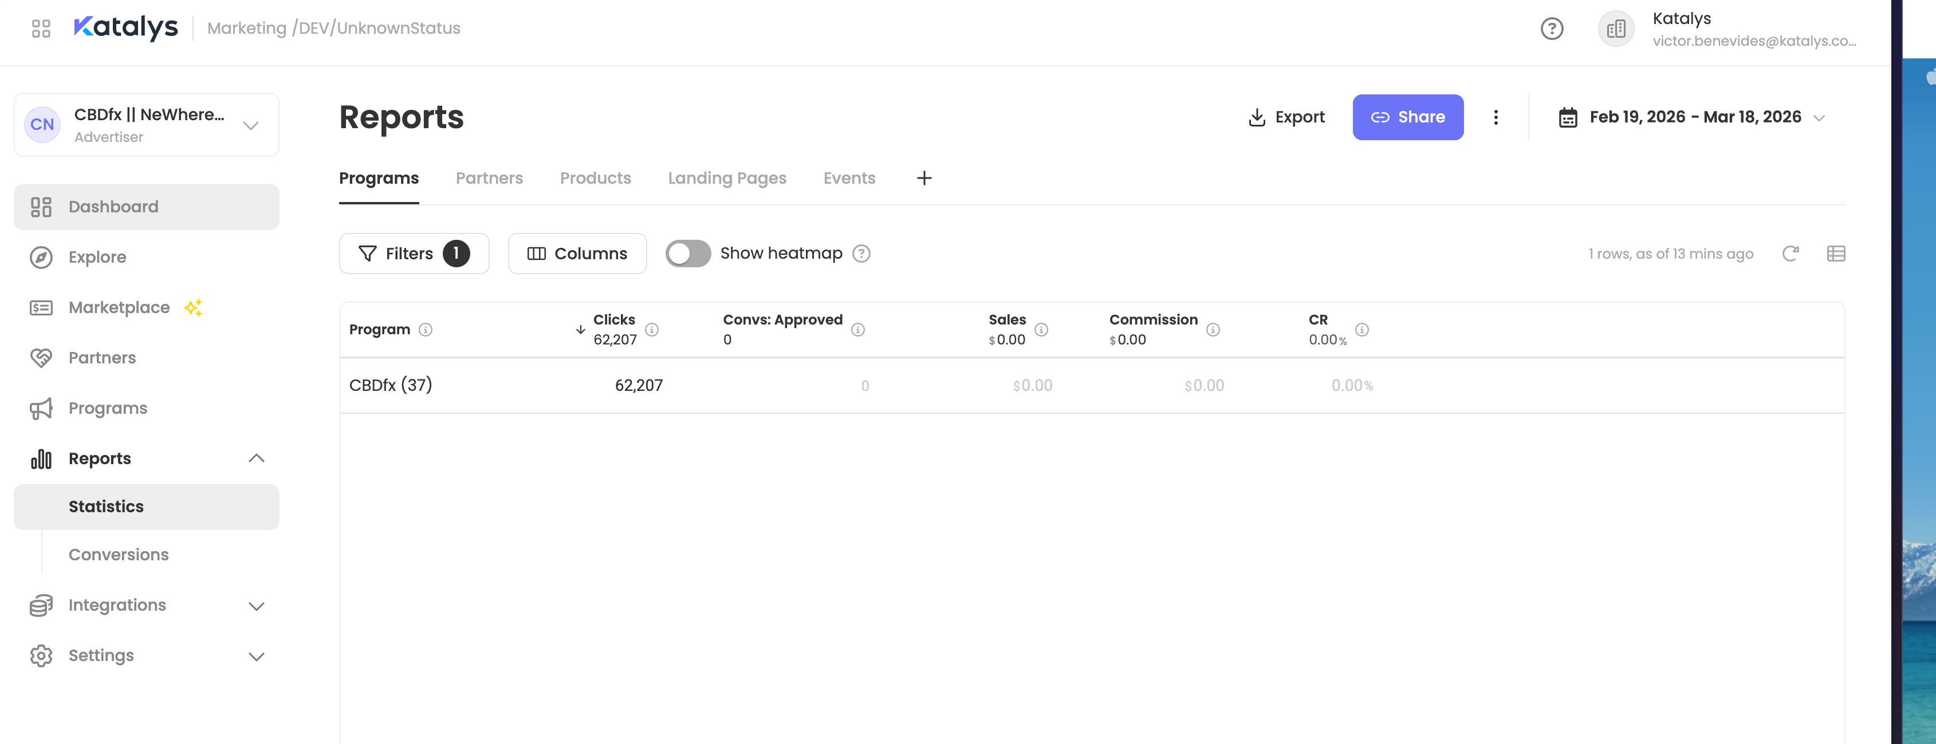Viewport: 1936px width, 744px height.
Task: Go to Dashboard in the sidebar
Action: click(147, 207)
